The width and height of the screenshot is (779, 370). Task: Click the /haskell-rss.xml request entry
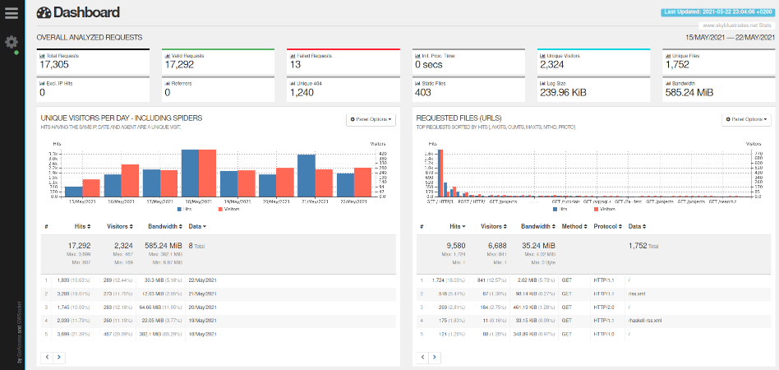(645, 321)
